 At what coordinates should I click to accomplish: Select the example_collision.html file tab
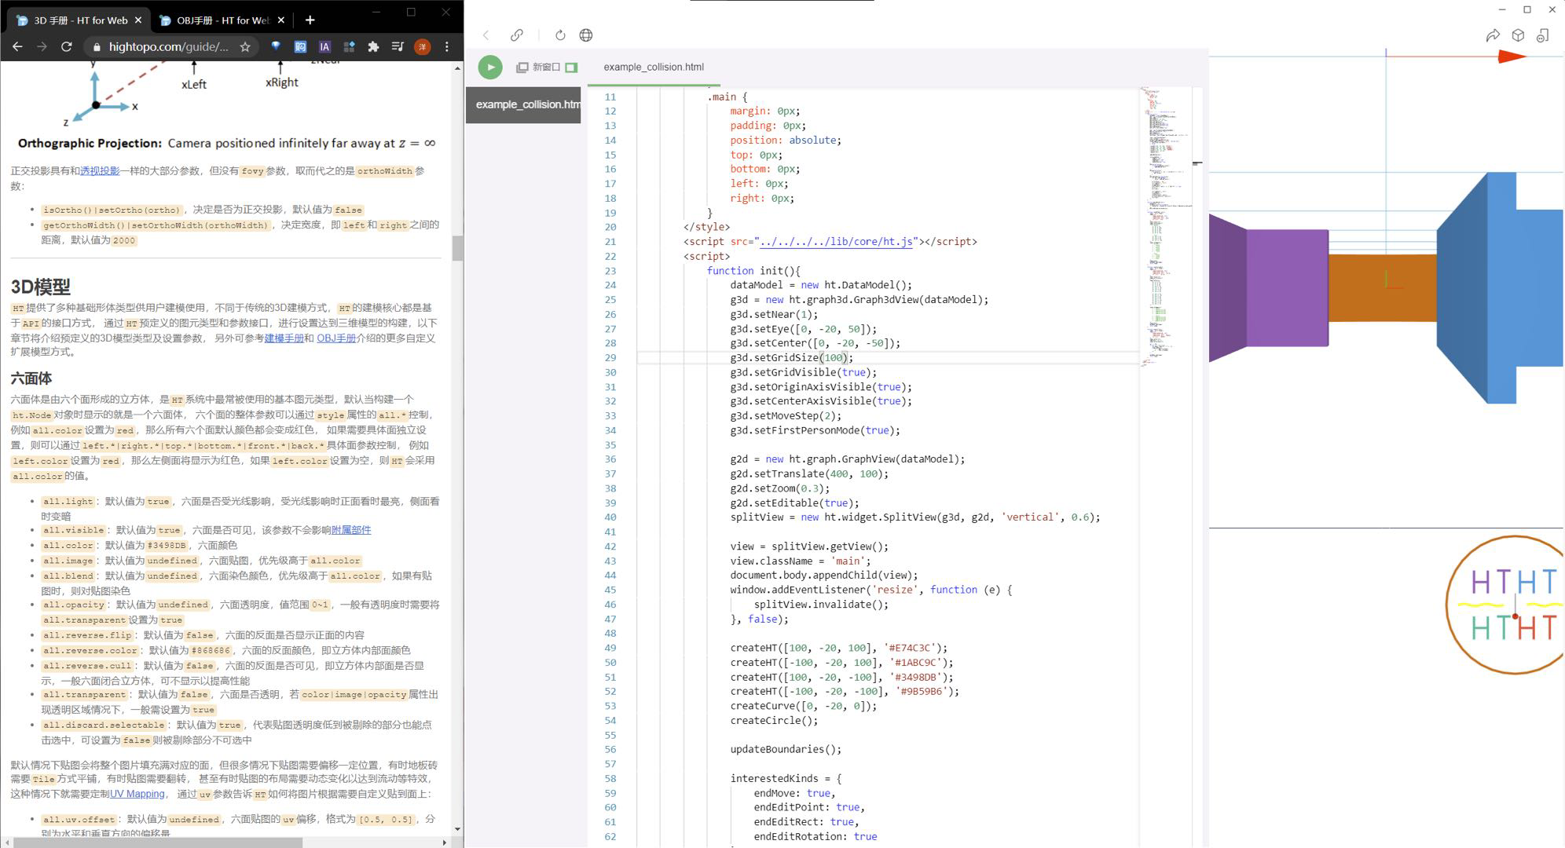pyautogui.click(x=653, y=68)
